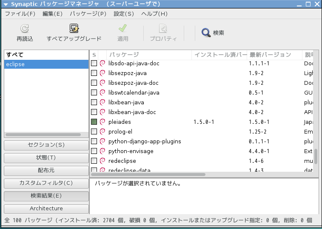Click the Debian swirl icon for libxbean-java-doc
The image size is (322, 229).
103,112
